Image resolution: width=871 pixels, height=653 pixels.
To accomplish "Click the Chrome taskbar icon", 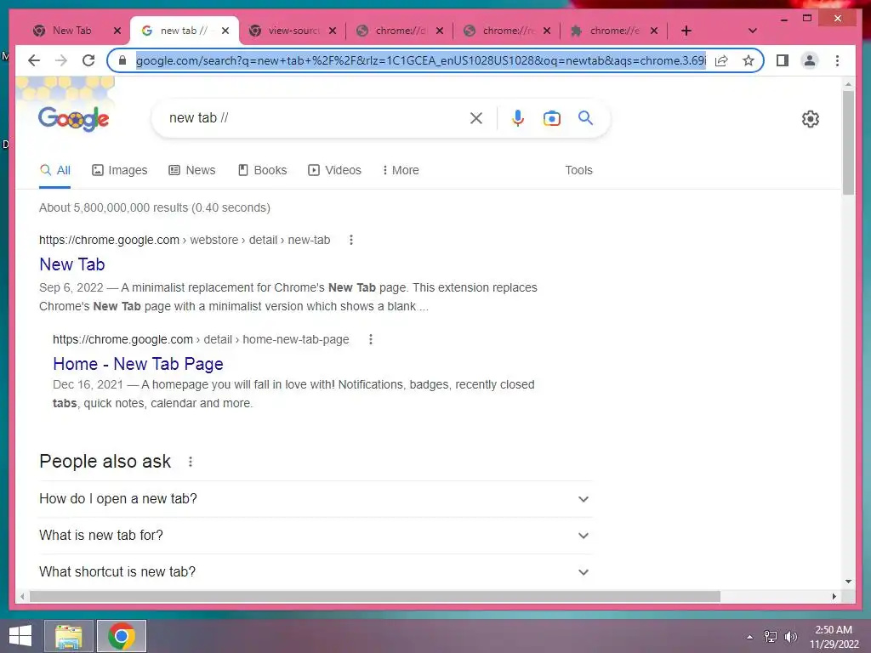I will (x=122, y=636).
